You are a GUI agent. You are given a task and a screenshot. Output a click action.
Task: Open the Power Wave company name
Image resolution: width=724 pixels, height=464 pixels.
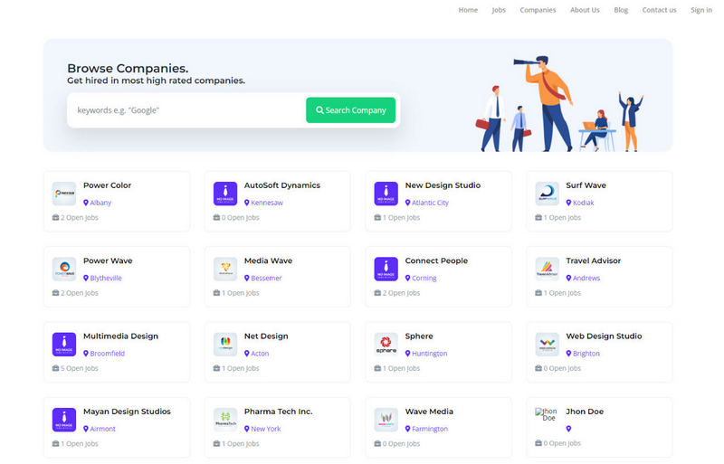108,260
